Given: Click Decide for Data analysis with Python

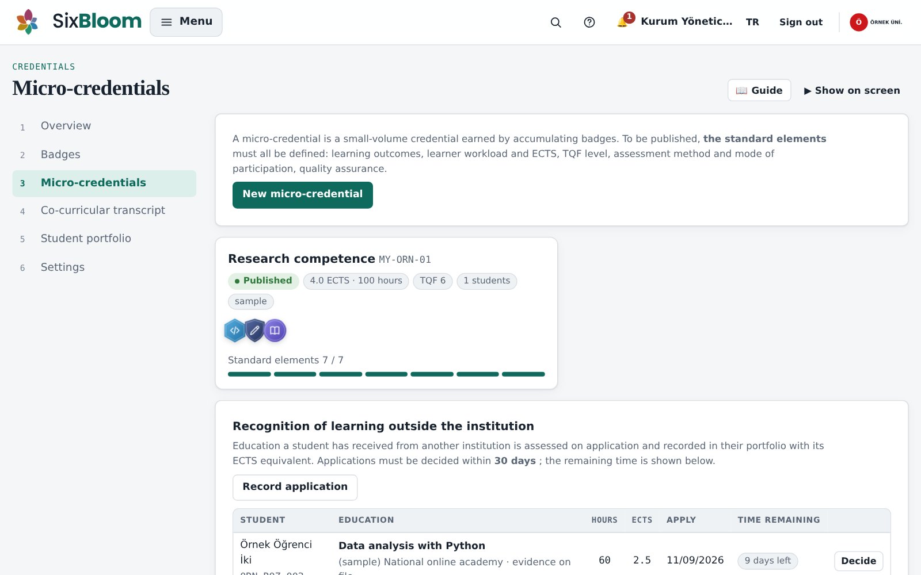Looking at the screenshot, I should pyautogui.click(x=858, y=561).
